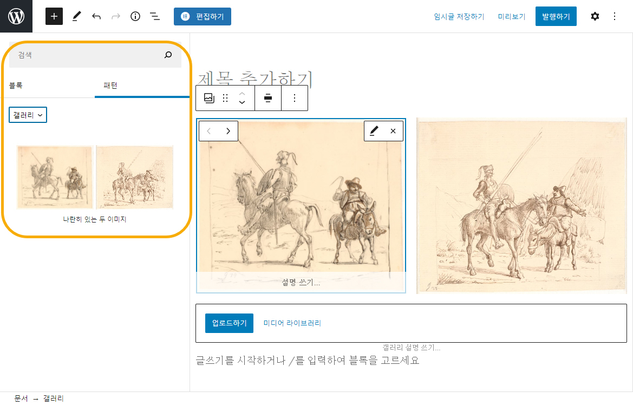Image resolution: width=633 pixels, height=405 pixels.
Task: Toggle the block inserter plus button
Action: point(54,17)
